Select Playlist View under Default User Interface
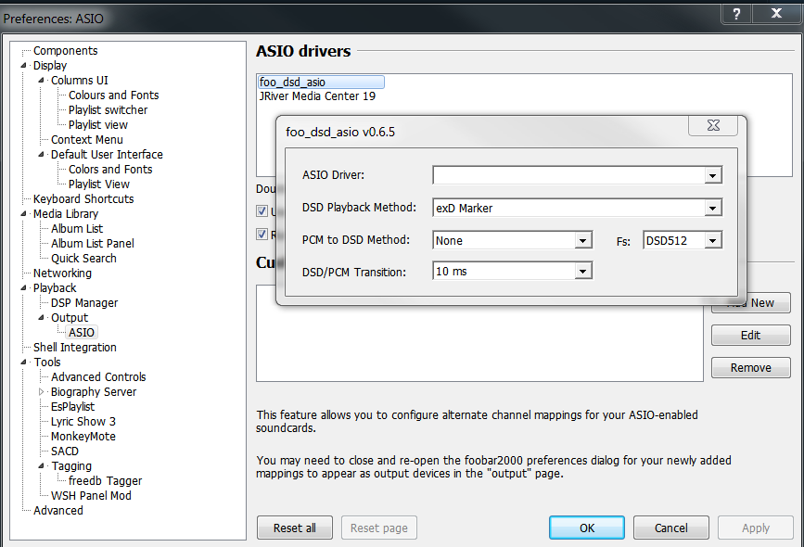This screenshot has width=804, height=547. (99, 184)
